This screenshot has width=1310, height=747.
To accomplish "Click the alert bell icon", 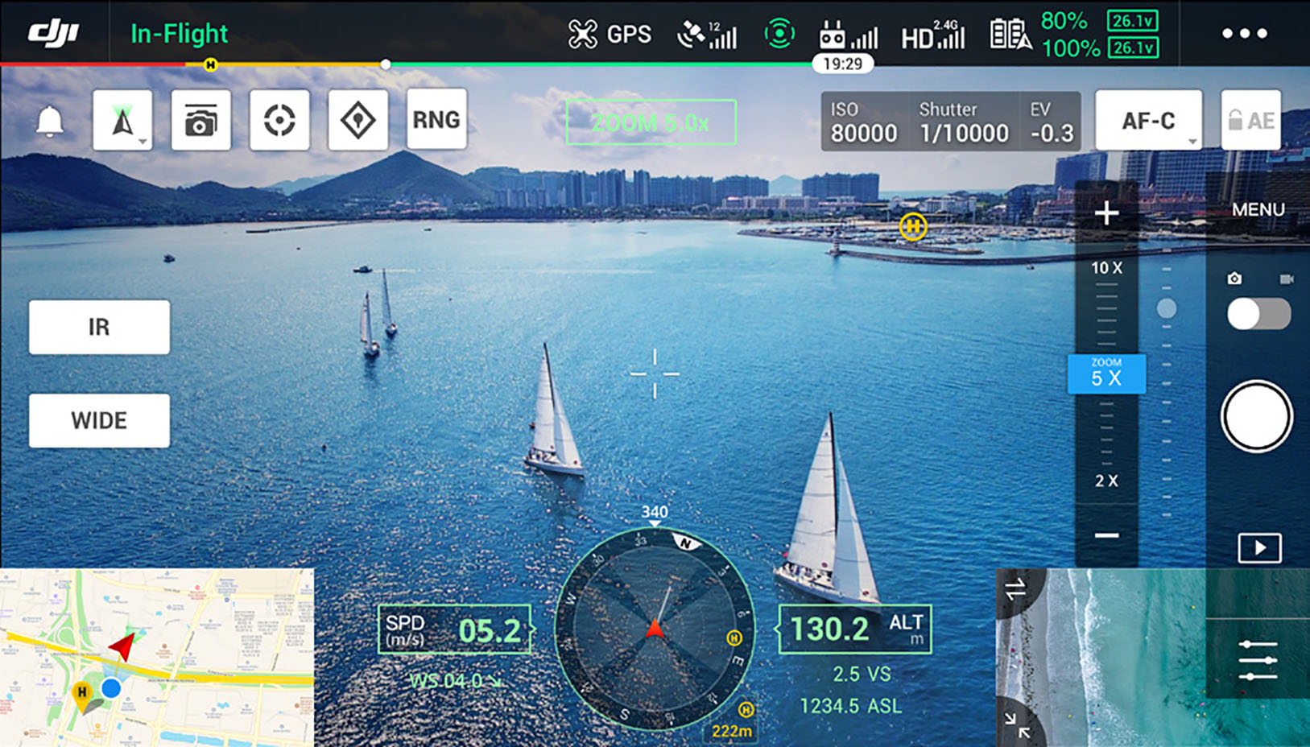I will click(x=50, y=121).
